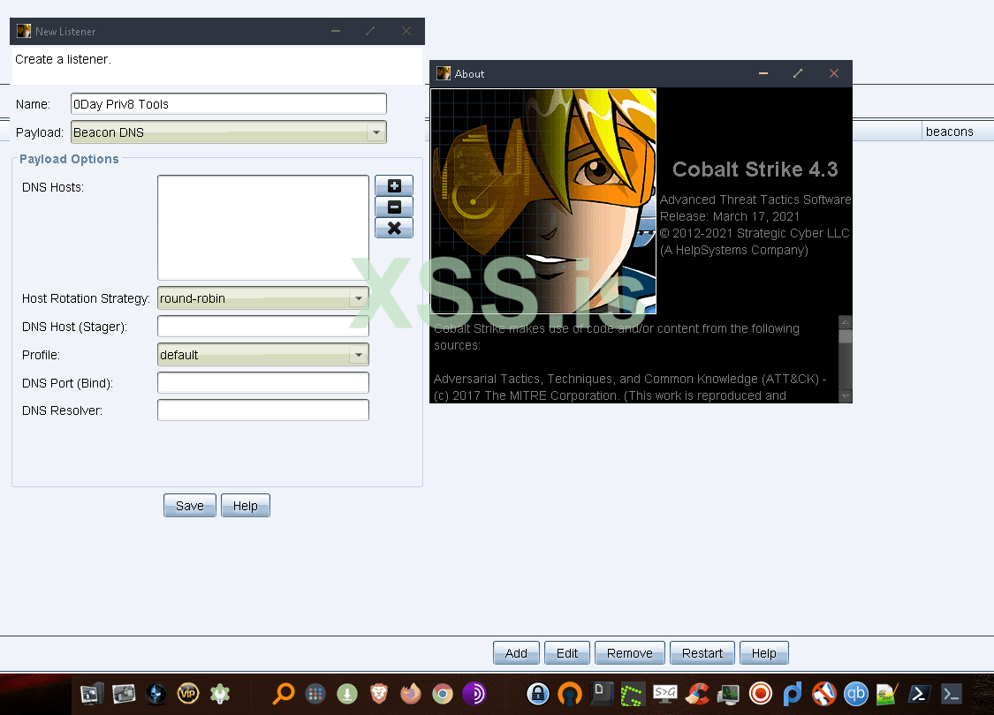
Task: Open the blue 'pd' taskbar icon
Action: (x=793, y=694)
